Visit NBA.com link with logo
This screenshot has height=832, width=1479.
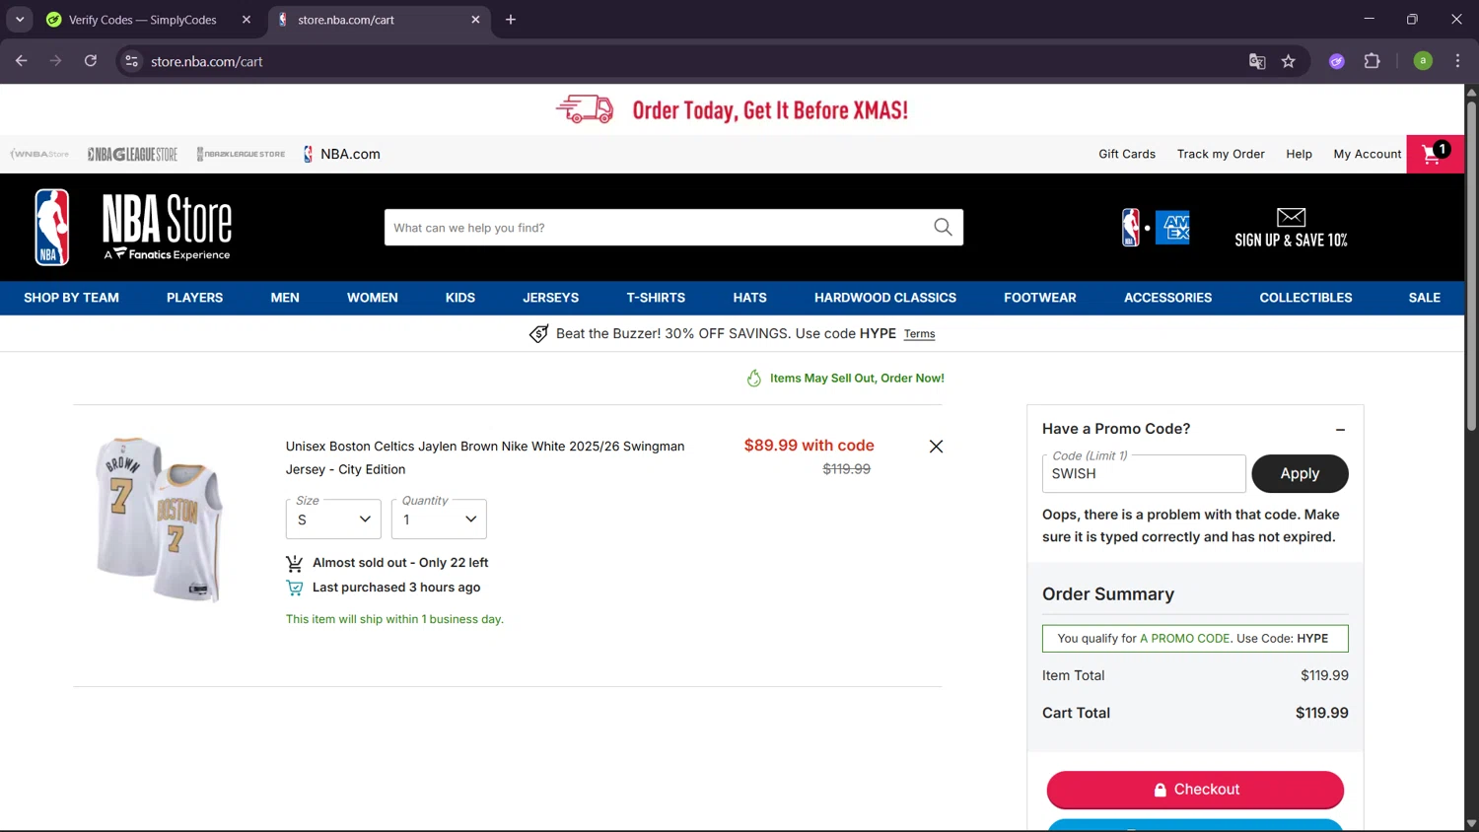[341, 154]
